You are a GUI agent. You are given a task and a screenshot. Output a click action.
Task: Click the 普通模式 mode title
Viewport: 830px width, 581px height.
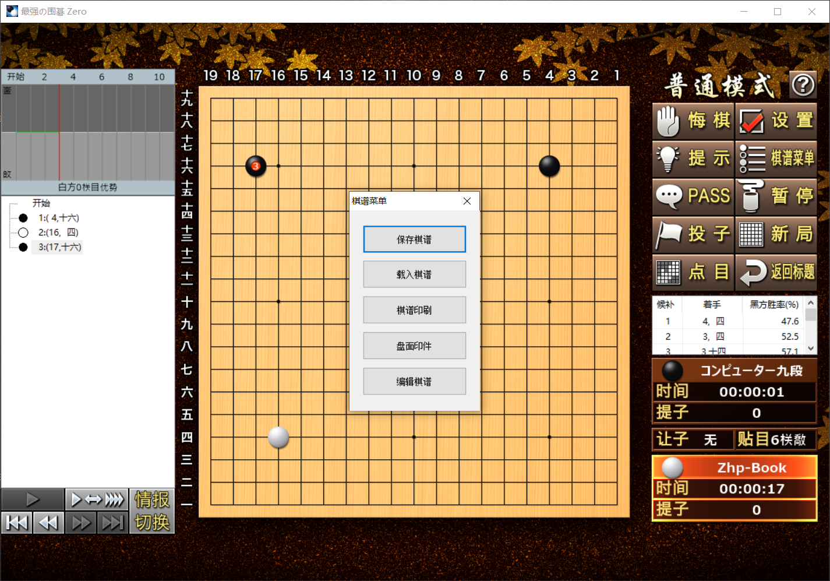pos(720,86)
